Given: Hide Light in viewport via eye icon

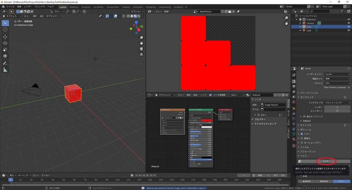Looking at the screenshot, I should (349, 30).
